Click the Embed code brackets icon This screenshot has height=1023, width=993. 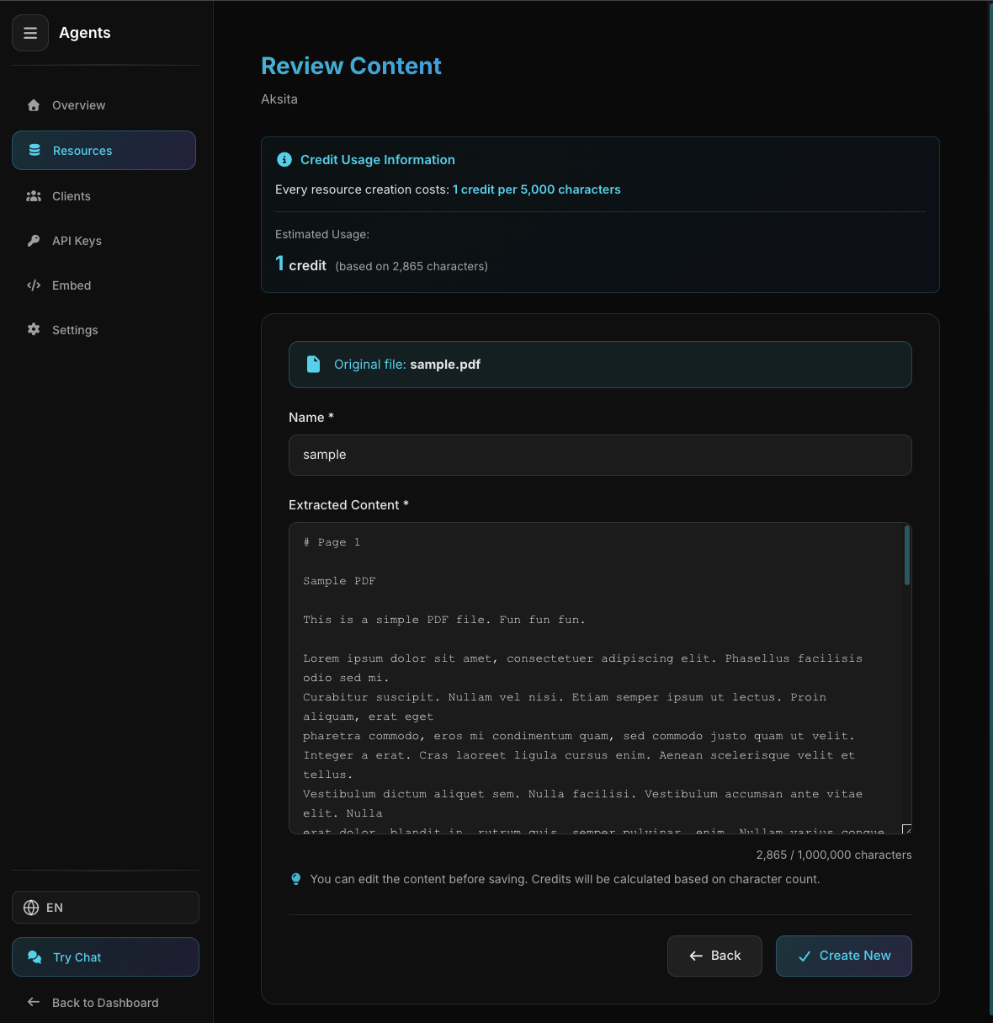coord(34,285)
